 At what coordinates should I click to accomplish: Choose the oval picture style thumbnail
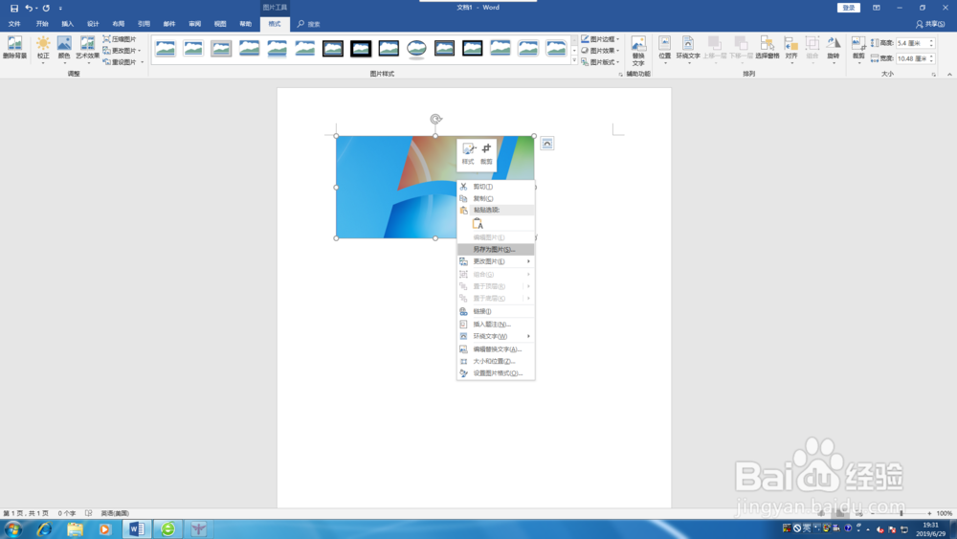coord(417,48)
